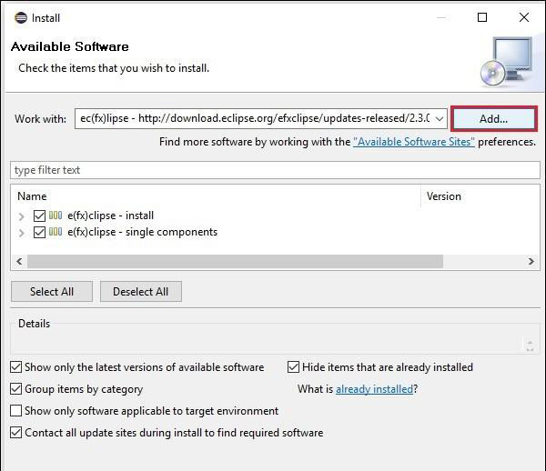This screenshot has width=546, height=471.
Task: Open the already installed link
Action: coord(374,389)
